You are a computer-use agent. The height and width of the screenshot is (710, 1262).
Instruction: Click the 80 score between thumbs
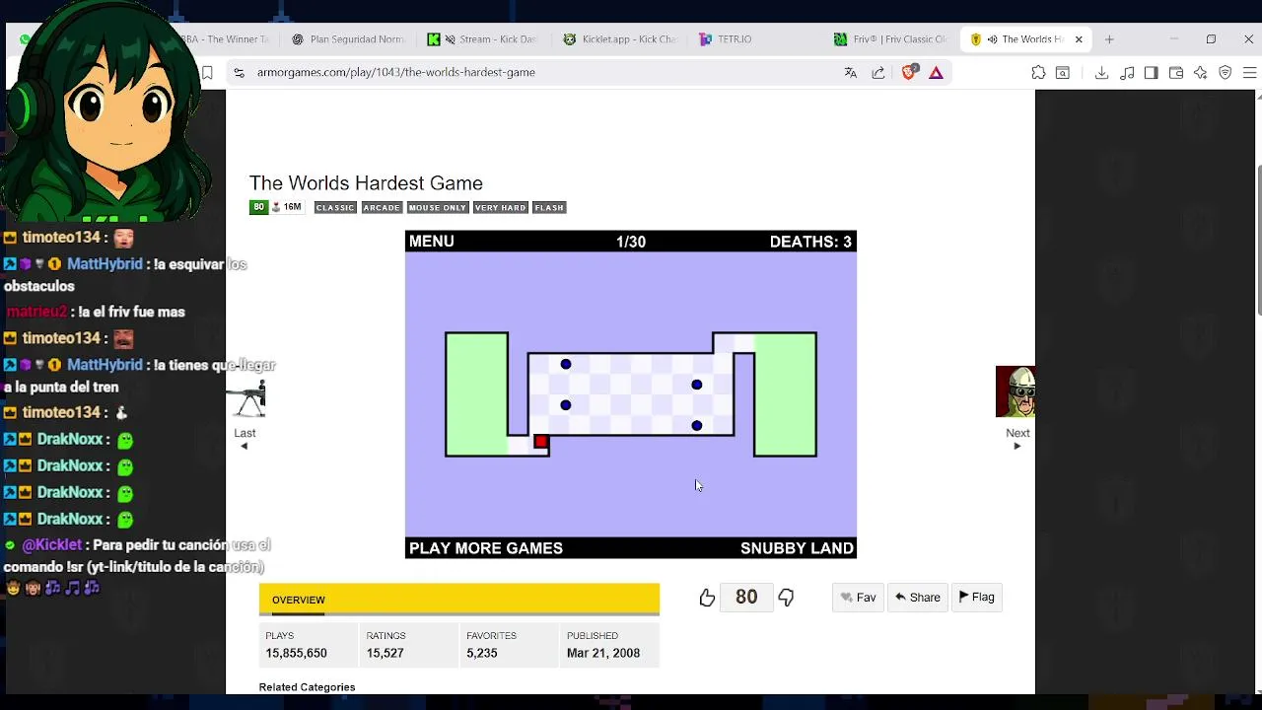tap(746, 597)
